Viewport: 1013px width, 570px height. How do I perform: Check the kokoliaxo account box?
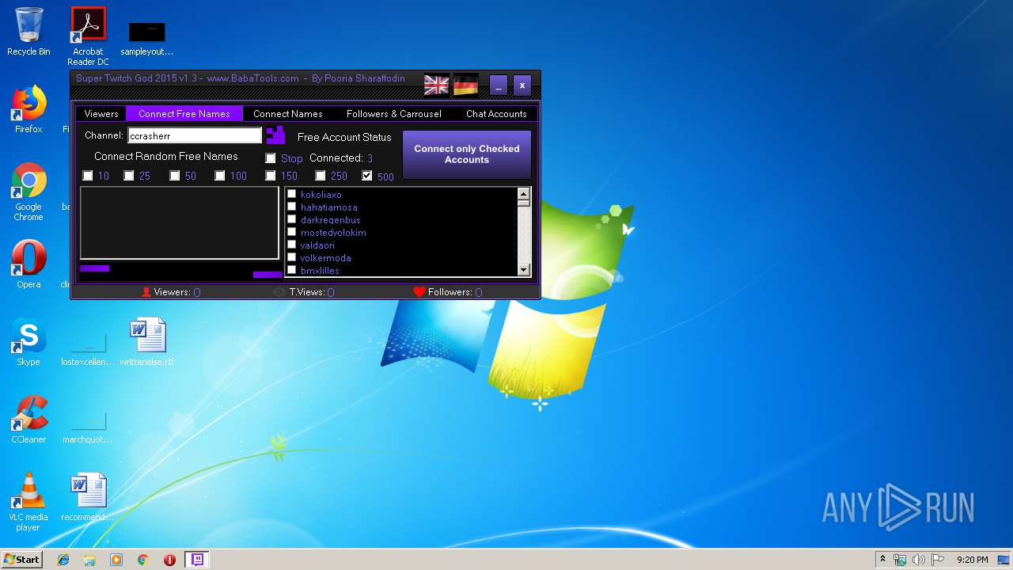click(x=292, y=194)
